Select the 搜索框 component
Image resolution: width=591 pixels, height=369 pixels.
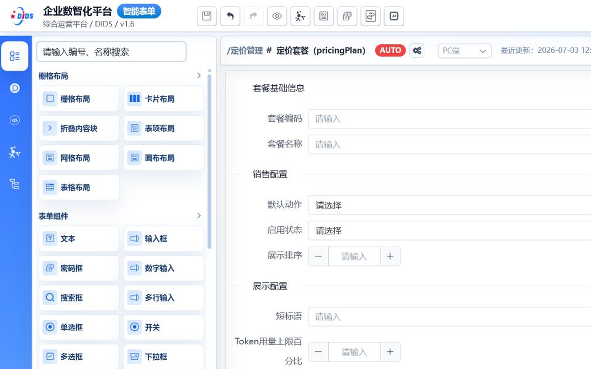[79, 298]
